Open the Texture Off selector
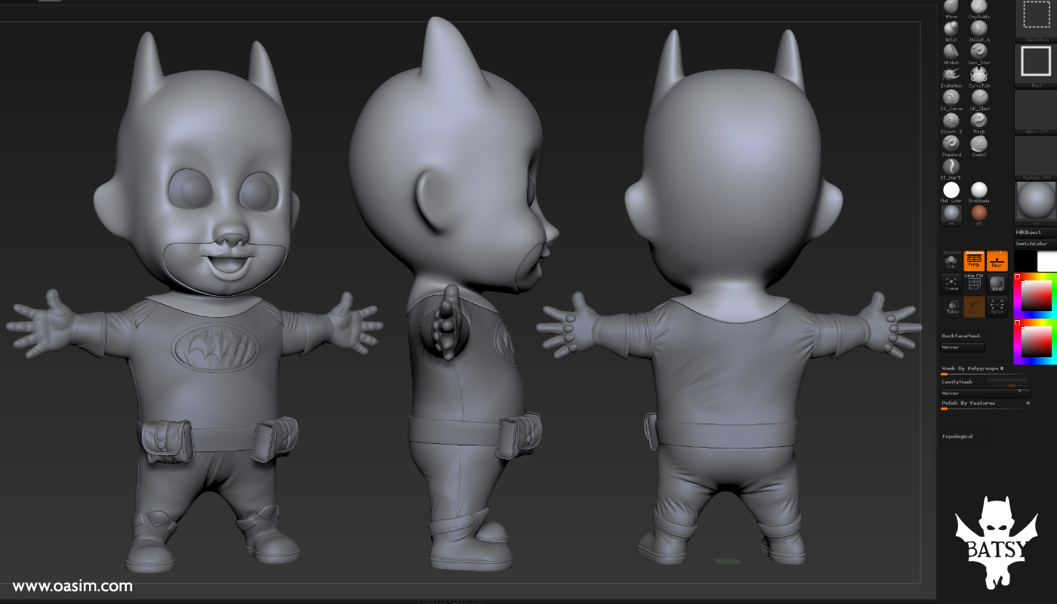1057x604 pixels. (x=1036, y=157)
